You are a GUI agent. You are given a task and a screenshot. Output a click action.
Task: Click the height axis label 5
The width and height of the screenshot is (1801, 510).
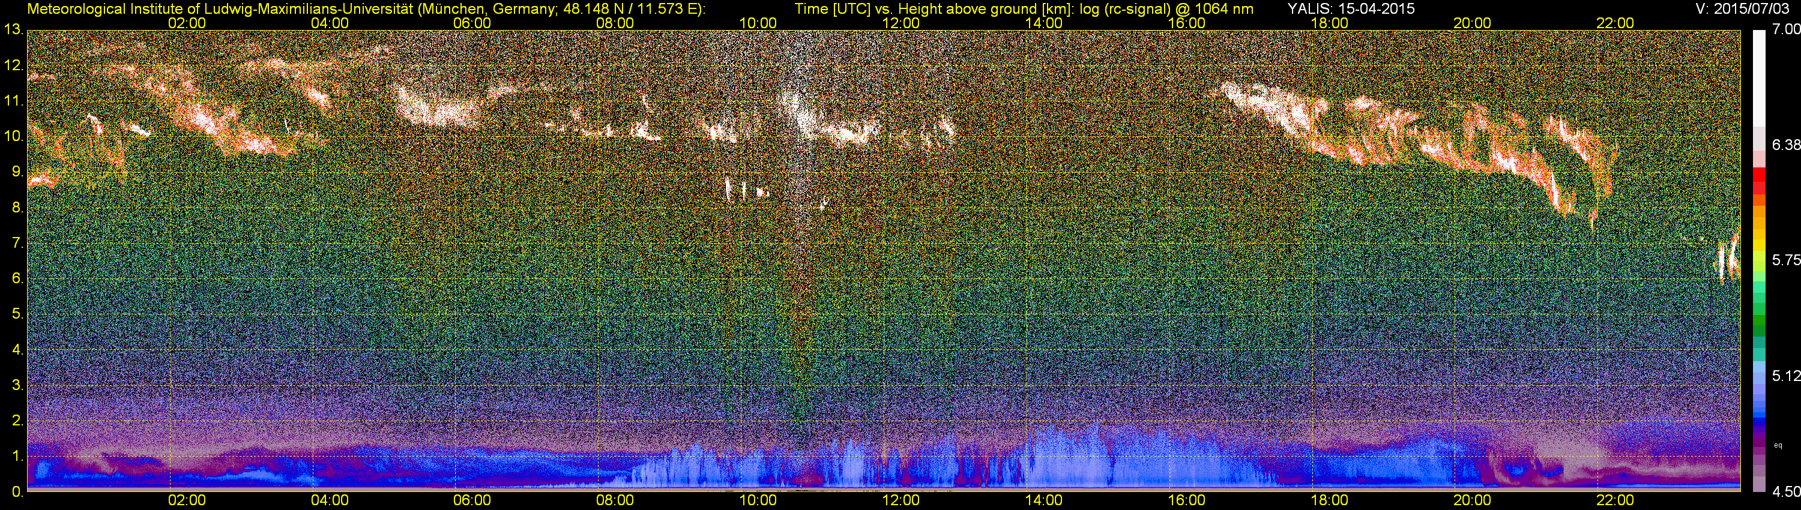tap(17, 314)
